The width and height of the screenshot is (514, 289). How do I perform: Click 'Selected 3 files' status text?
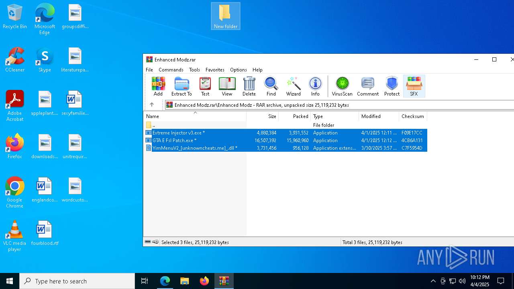195,242
